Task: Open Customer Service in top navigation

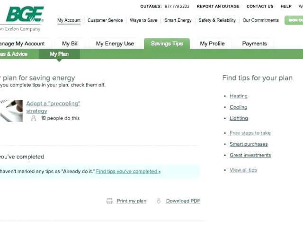Action: 105,20
